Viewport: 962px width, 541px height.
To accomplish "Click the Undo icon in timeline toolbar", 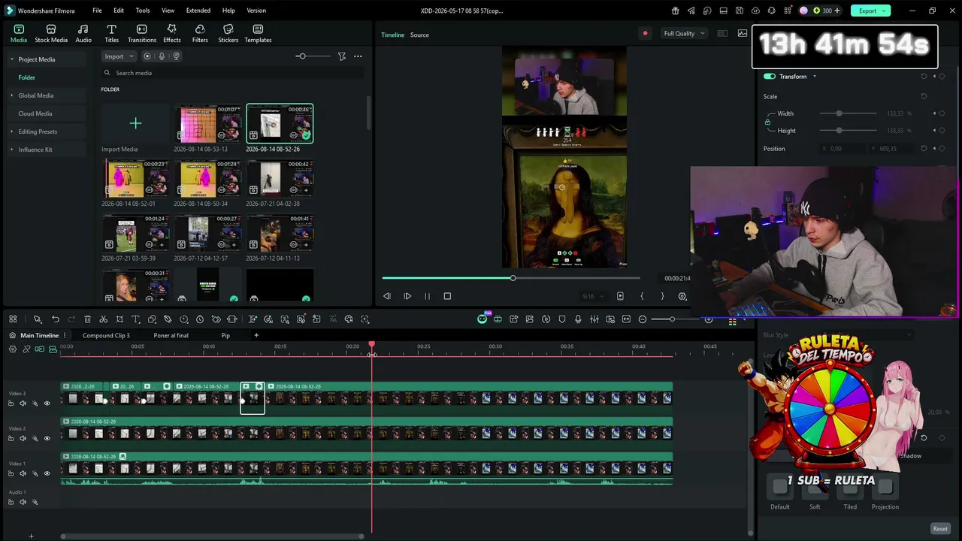I will (x=56, y=319).
